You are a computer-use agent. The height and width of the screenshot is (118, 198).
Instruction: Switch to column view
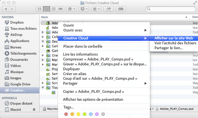[x=53, y=9]
